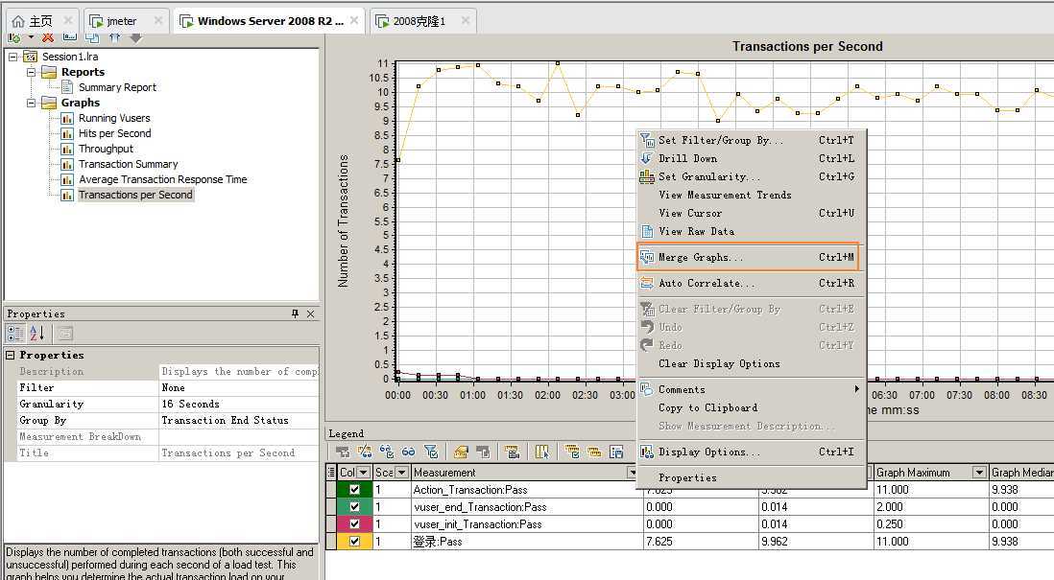The height and width of the screenshot is (580, 1054).
Task: Click the Add New Item toolbar icon
Action: pos(13,37)
